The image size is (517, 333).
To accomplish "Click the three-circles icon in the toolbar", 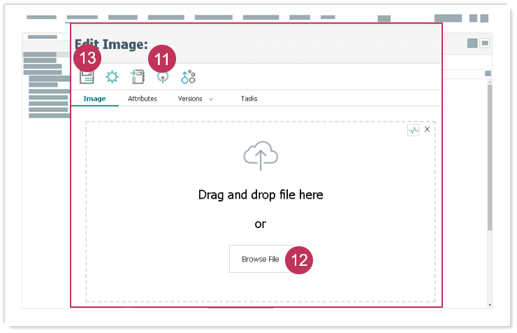I will tap(188, 77).
